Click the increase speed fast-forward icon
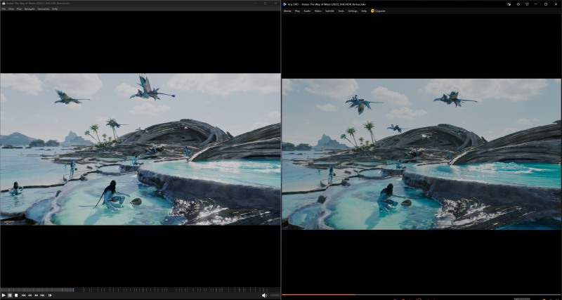 point(37,296)
